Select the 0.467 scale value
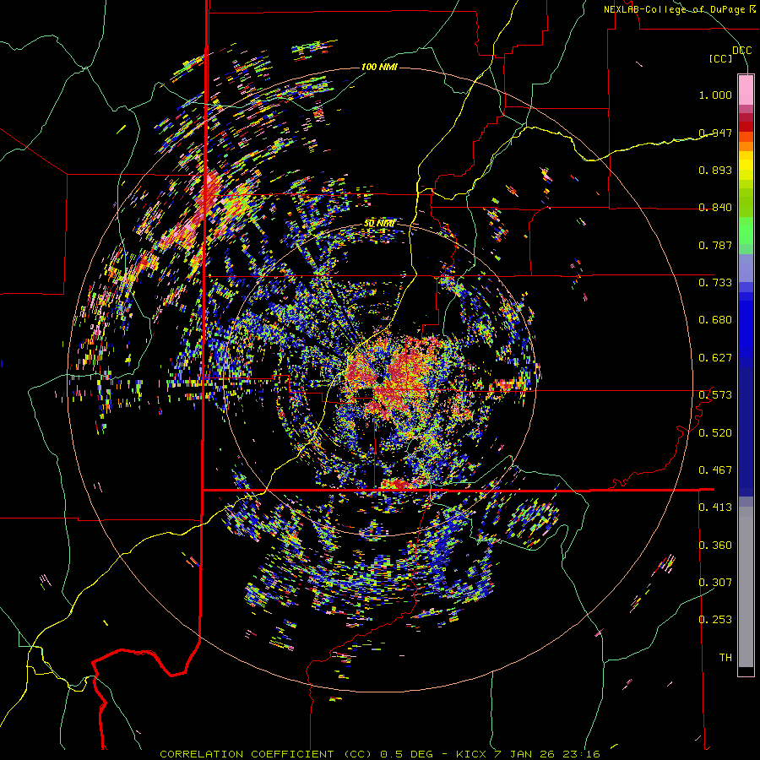The height and width of the screenshot is (760, 760). [715, 470]
